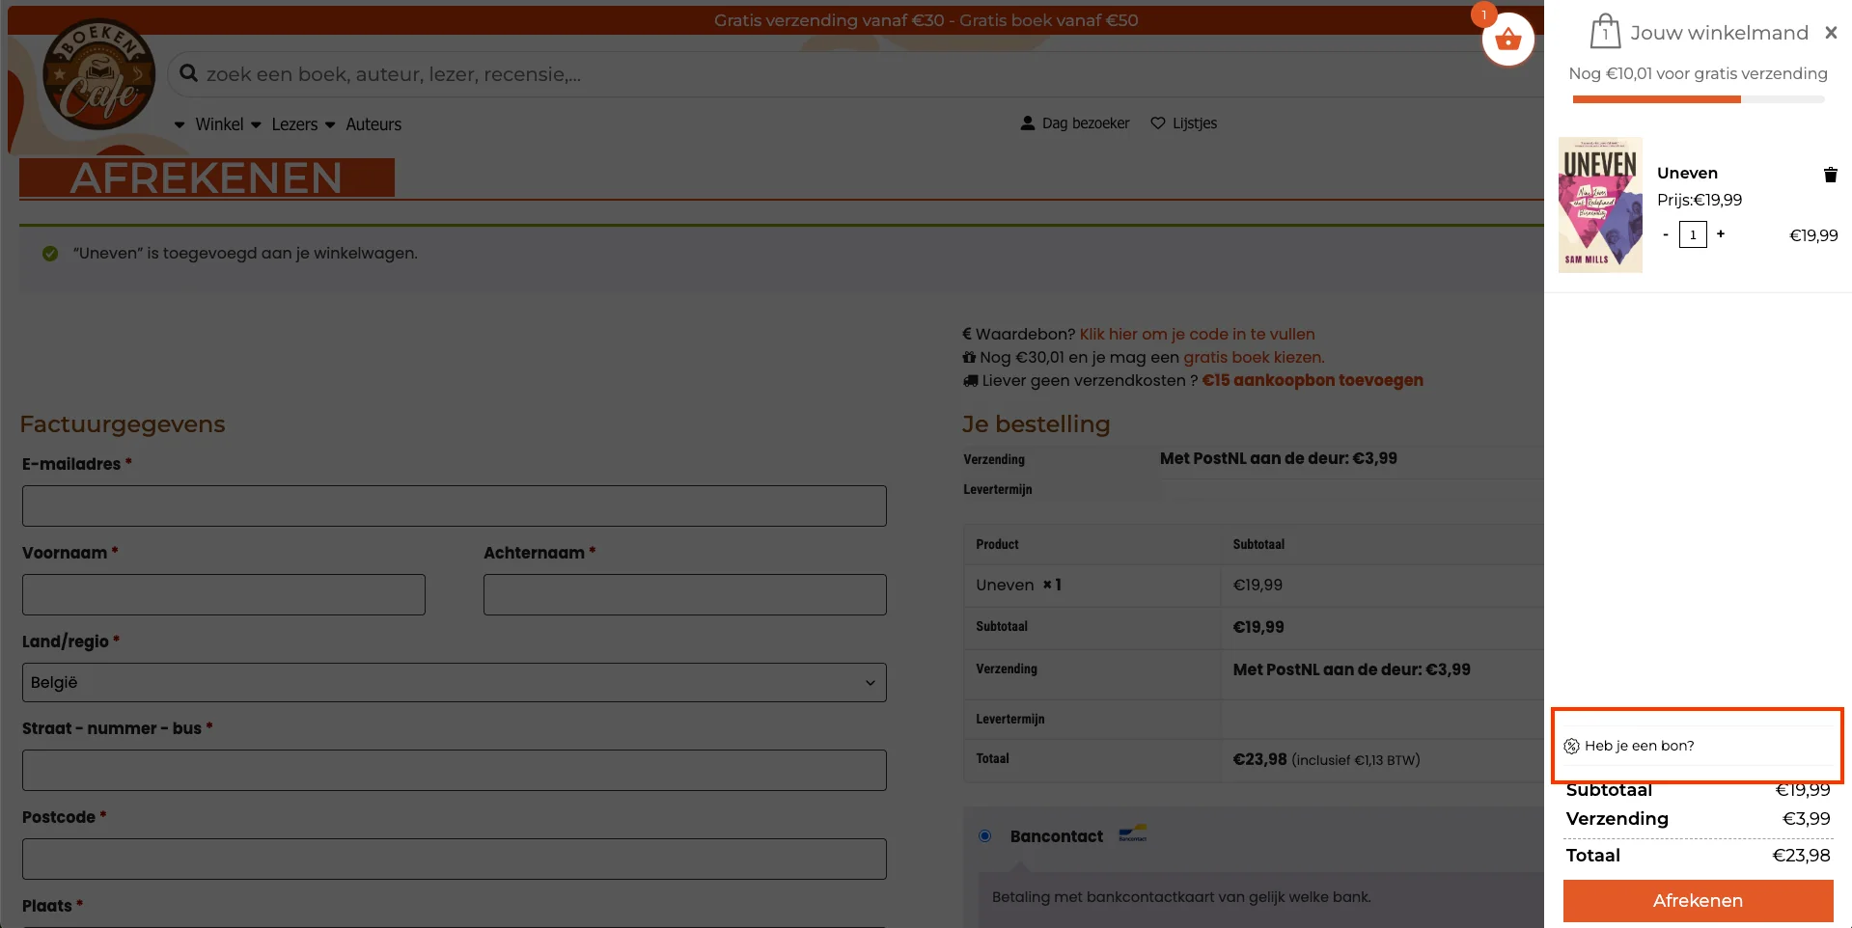Click the Boeken Café logo

click(x=97, y=76)
